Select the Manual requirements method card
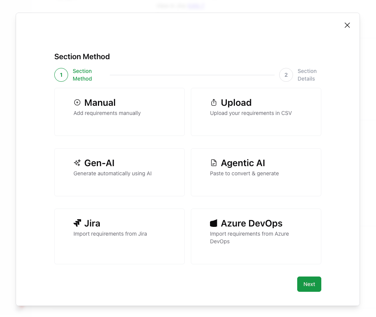Screen dimensions: 376x317 pyautogui.click(x=119, y=112)
